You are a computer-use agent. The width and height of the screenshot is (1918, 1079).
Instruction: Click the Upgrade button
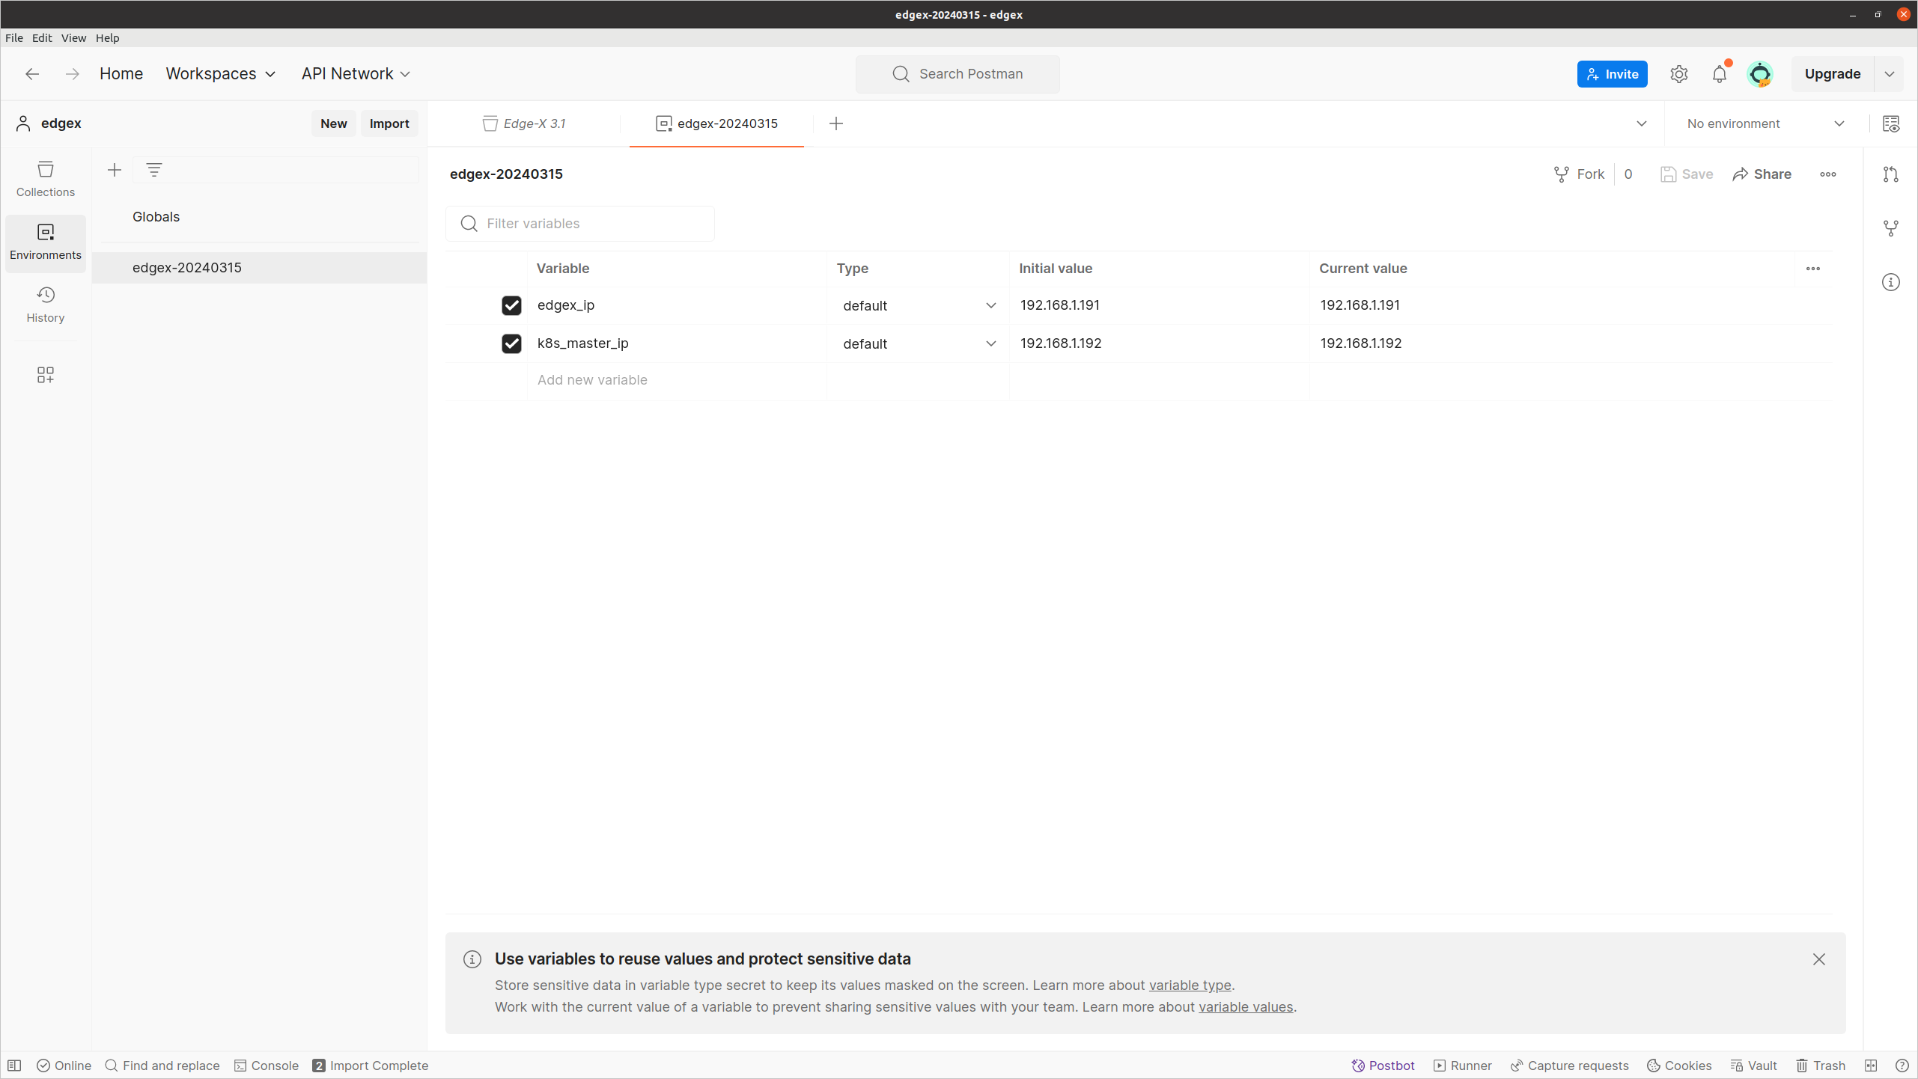1833,73
